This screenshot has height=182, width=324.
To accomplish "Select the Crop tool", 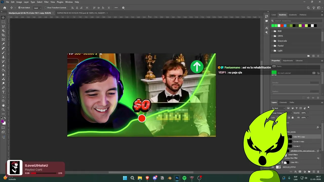I will [x=3, y=35].
